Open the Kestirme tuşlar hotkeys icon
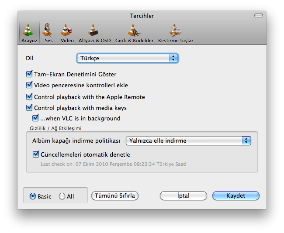Screen dimensions: 284x233 pos(175,31)
